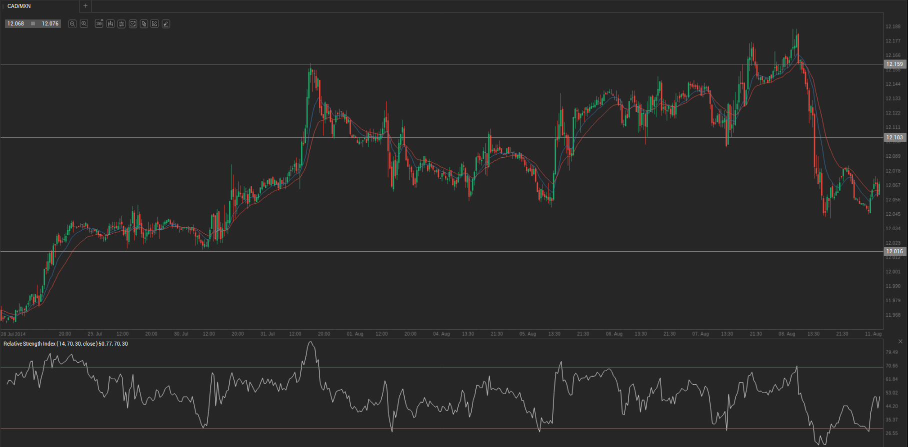Select the pencil drawing tool icon
Image resolution: width=908 pixels, height=447 pixels.
[166, 24]
